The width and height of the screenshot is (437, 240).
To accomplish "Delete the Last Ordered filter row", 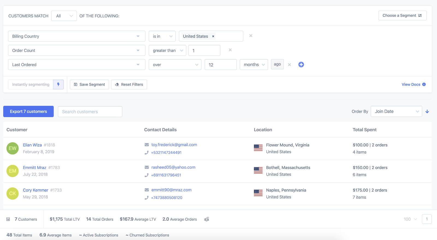I will tap(290, 65).
